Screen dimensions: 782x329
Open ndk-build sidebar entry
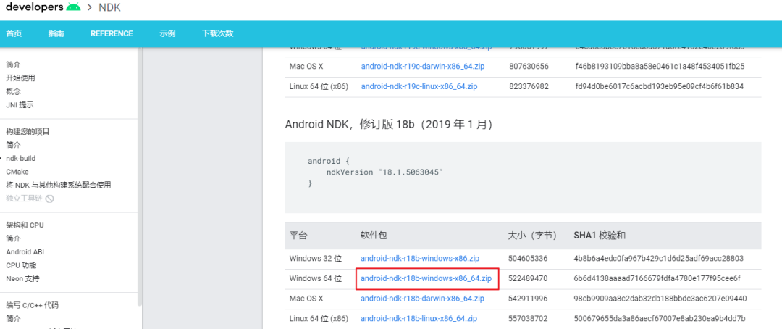[x=20, y=158]
